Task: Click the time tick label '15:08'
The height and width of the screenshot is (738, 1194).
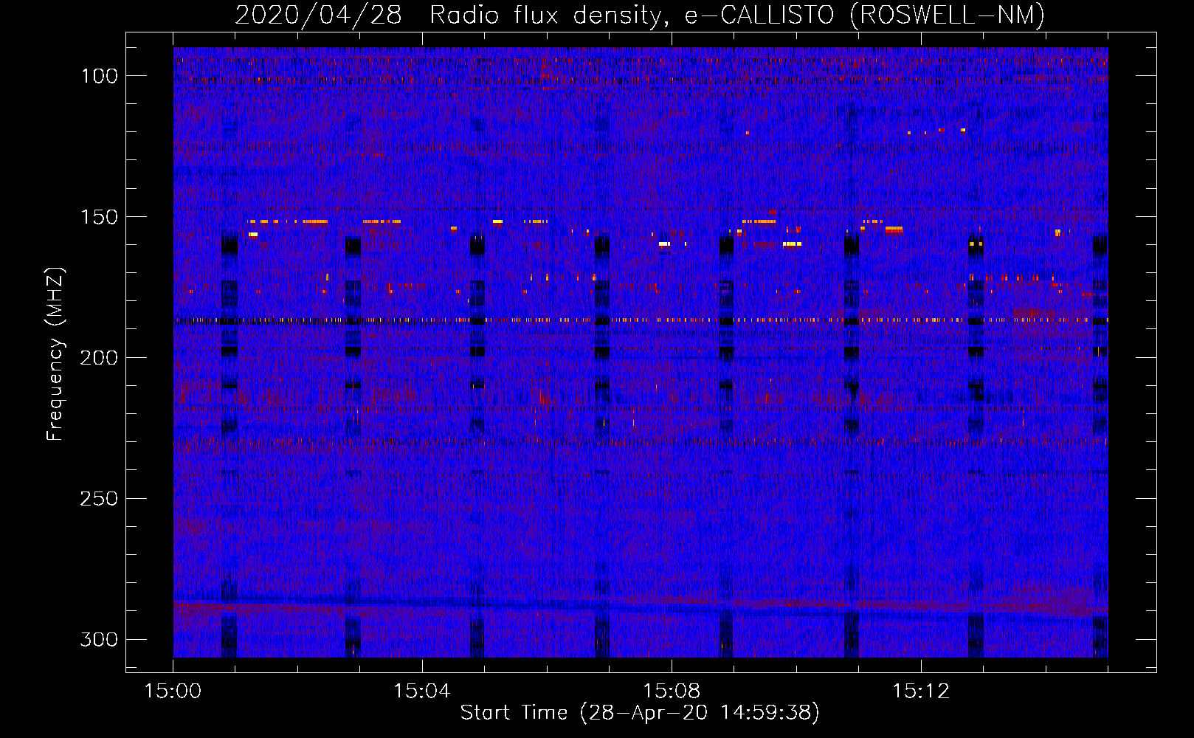Action: tap(671, 692)
